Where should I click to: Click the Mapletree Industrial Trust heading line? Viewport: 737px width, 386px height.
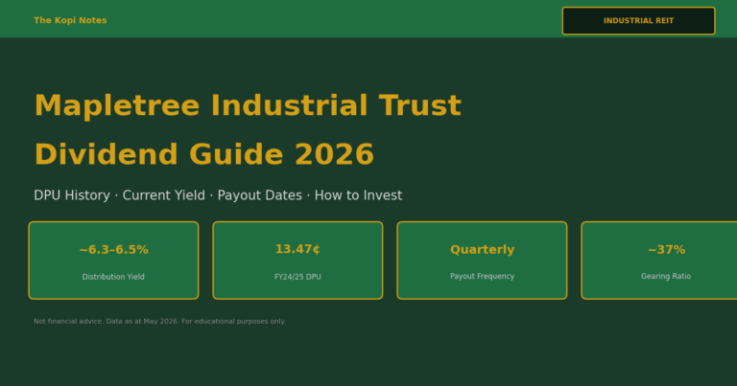pyautogui.click(x=248, y=105)
